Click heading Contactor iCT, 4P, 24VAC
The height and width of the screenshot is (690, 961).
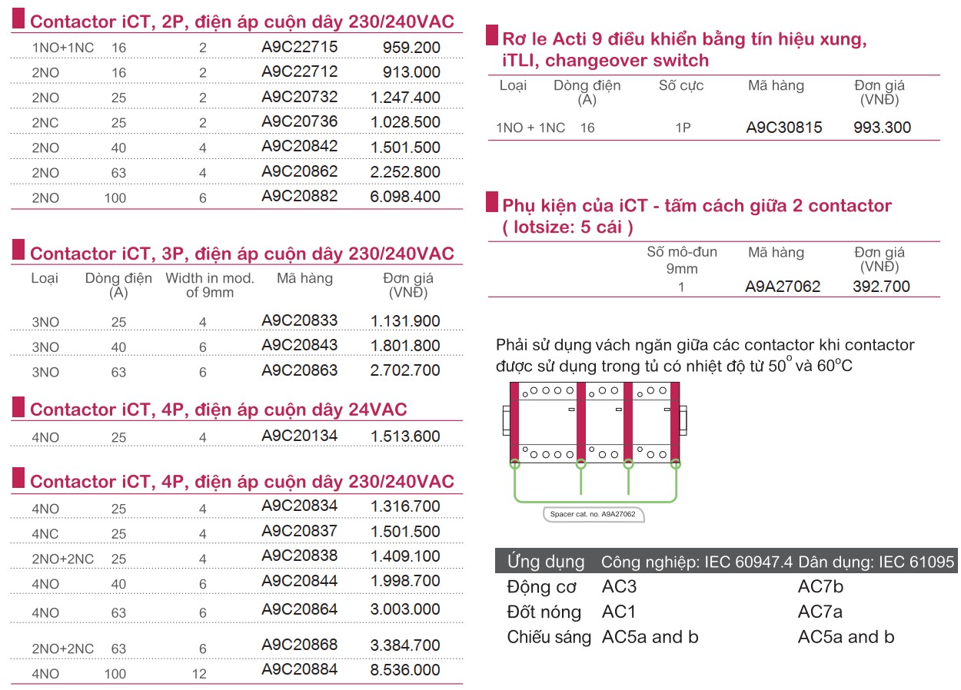[x=218, y=410]
